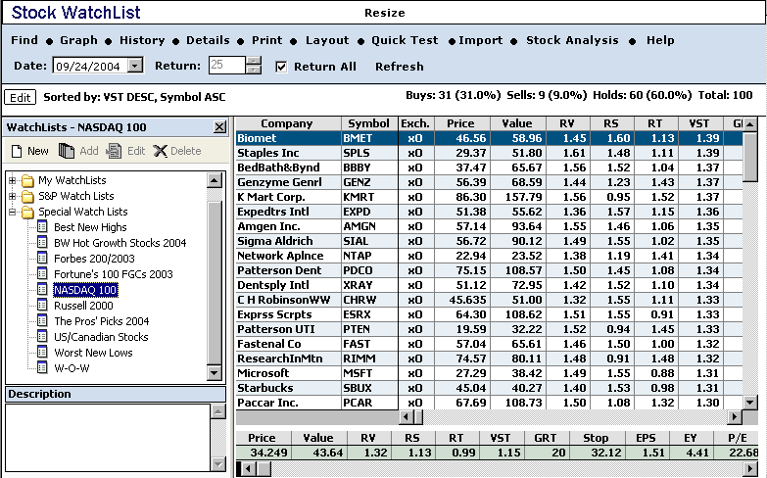Collapse the Special Watch Lists folder

coord(12,212)
